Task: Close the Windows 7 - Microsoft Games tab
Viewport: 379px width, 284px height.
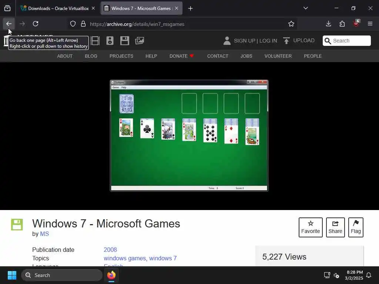Action: click(x=177, y=8)
